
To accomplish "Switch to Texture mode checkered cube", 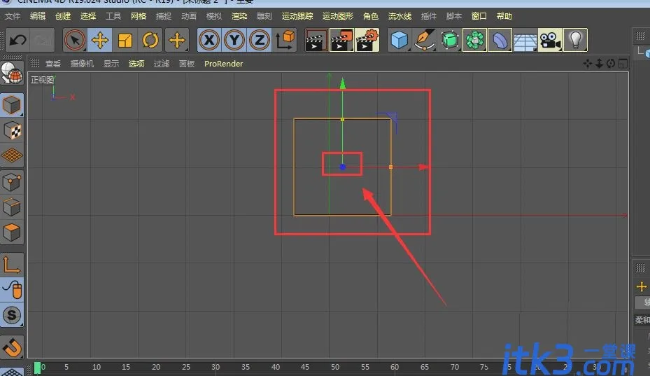I will coord(12,131).
